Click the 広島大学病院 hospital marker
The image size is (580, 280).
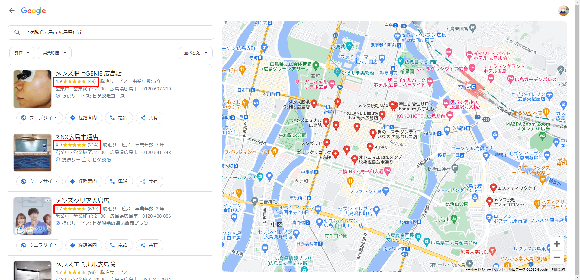[492, 251]
